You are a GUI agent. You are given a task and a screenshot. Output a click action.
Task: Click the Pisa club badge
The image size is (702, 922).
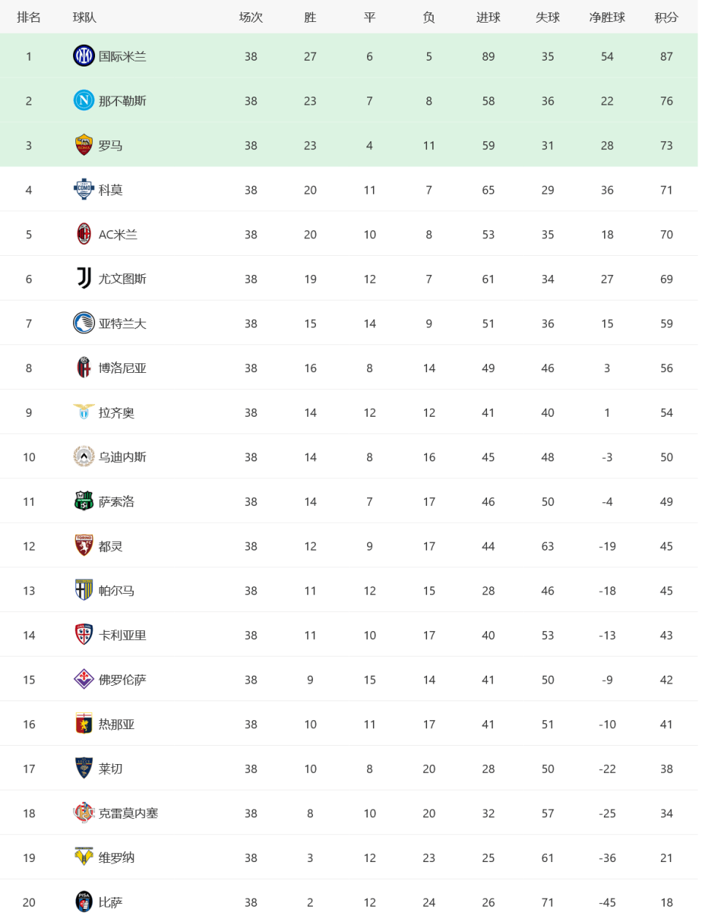(84, 902)
